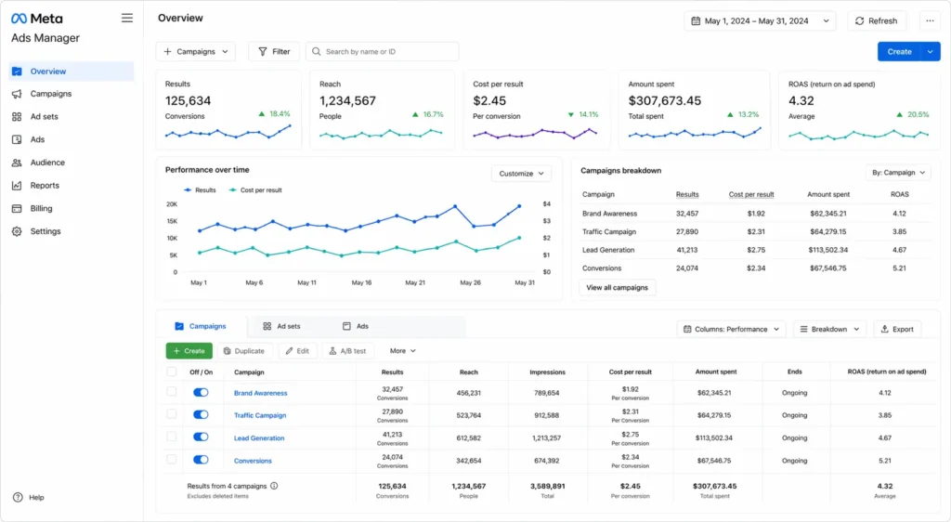
Task: Click the Search by name or ID field
Action: click(383, 52)
